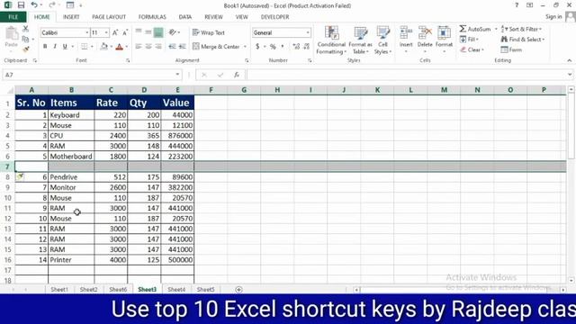The width and height of the screenshot is (576, 324).
Task: Apply percent style
Action: (x=273, y=47)
